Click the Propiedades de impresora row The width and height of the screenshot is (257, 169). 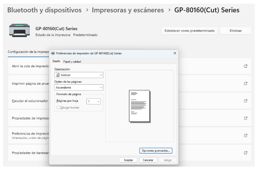coord(129,118)
